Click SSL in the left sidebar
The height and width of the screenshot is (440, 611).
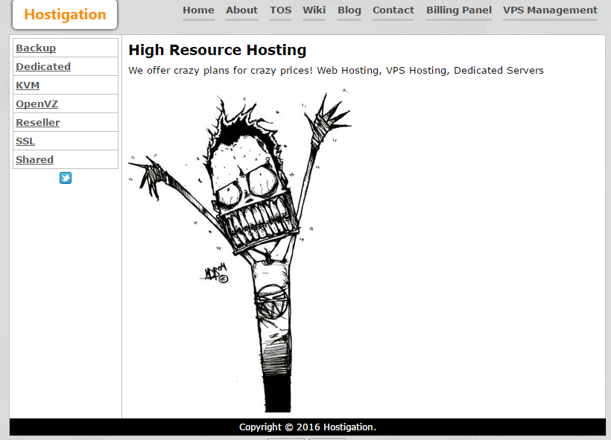coord(25,141)
